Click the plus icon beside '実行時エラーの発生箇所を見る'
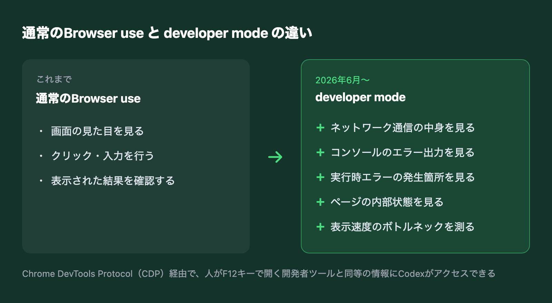Viewport: 552px width, 303px height. (321, 177)
